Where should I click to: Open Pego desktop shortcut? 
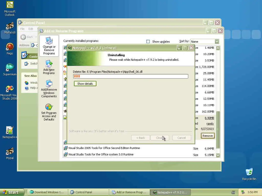(10, 49)
